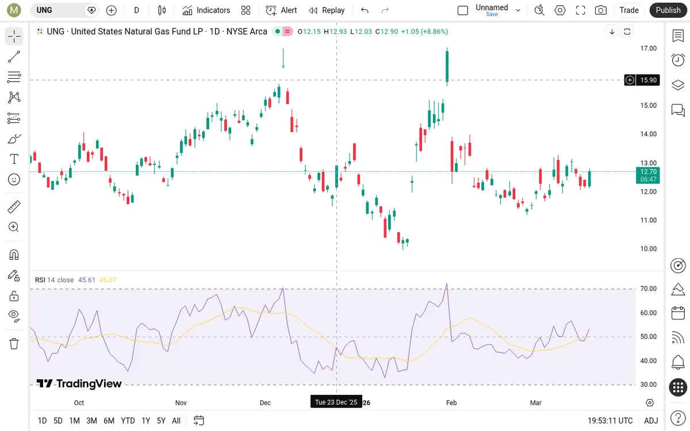Open the user profile M avatar
Viewport: 690px width, 431px height.
(14, 10)
